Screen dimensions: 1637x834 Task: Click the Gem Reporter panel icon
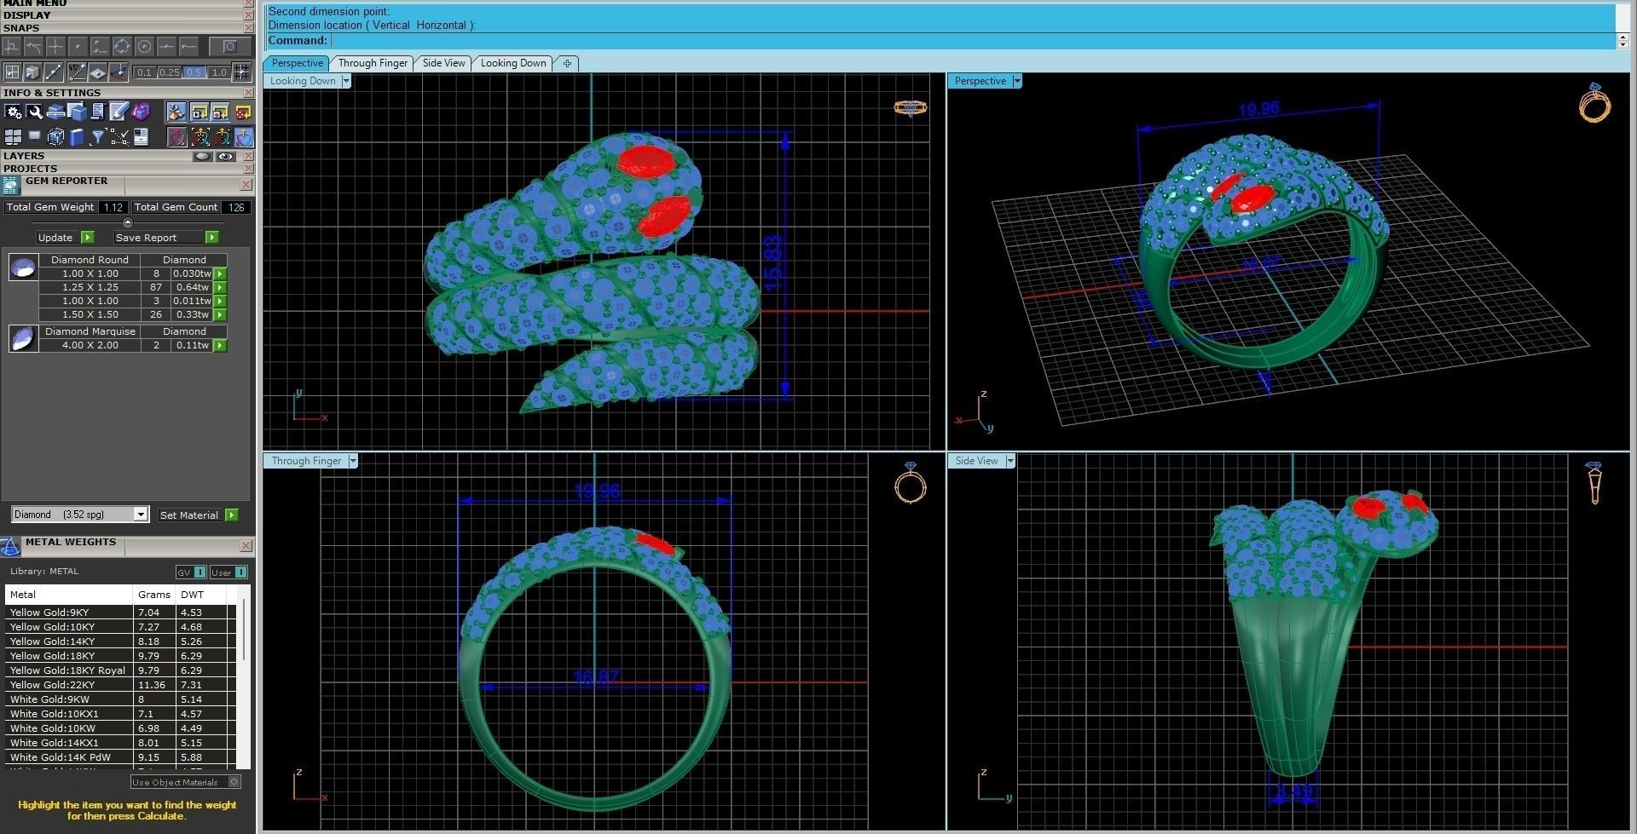click(x=11, y=186)
